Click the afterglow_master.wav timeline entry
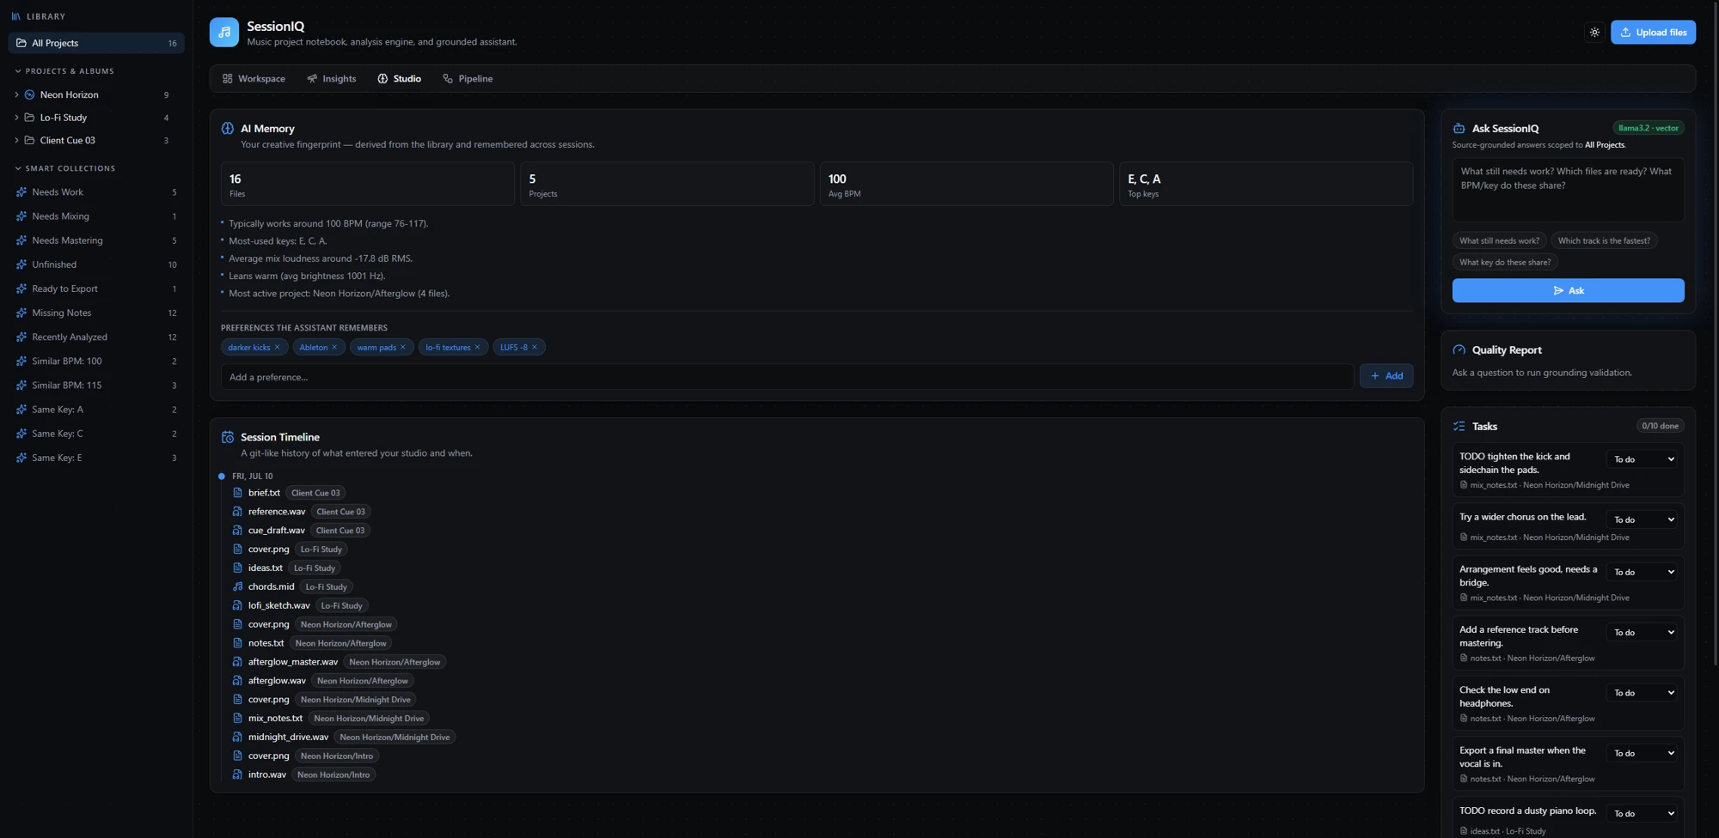Image resolution: width=1719 pixels, height=838 pixels. point(293,662)
